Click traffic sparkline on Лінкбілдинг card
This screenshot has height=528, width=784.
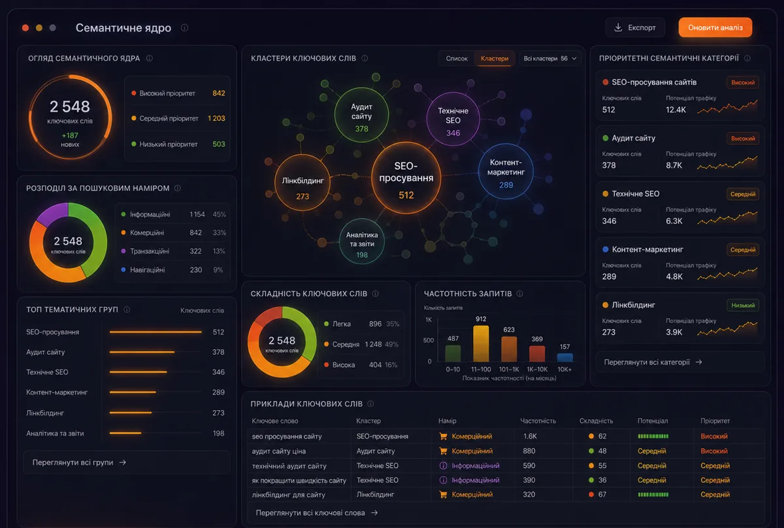click(727, 329)
